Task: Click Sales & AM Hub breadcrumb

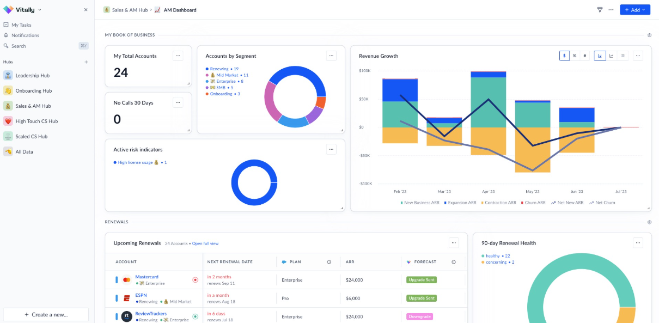Action: pyautogui.click(x=130, y=10)
